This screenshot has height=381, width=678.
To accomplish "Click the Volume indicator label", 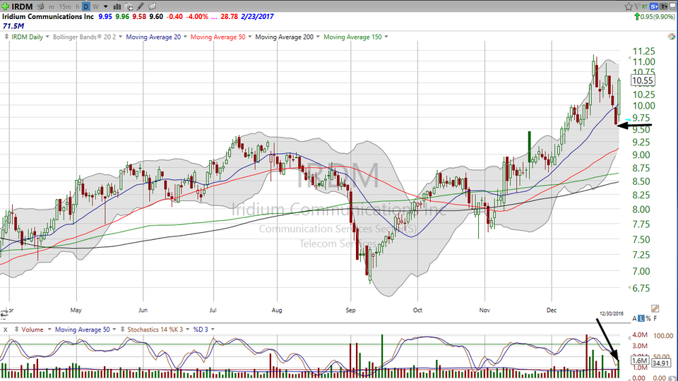I will tap(32, 329).
